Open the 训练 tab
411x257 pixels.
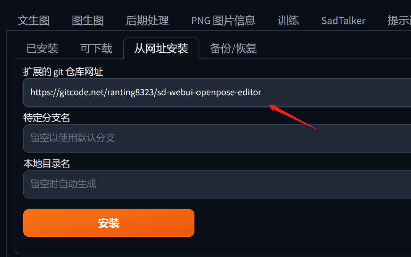point(288,21)
